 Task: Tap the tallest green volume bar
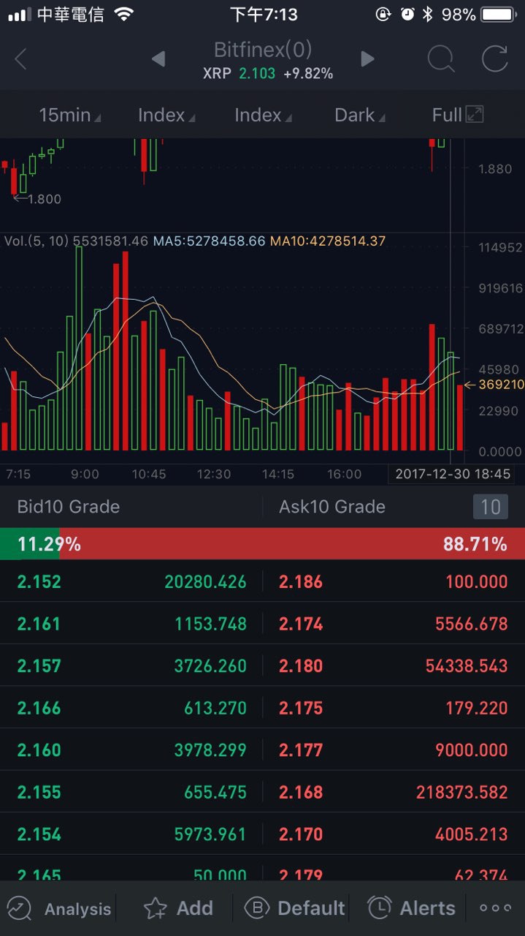click(x=79, y=348)
